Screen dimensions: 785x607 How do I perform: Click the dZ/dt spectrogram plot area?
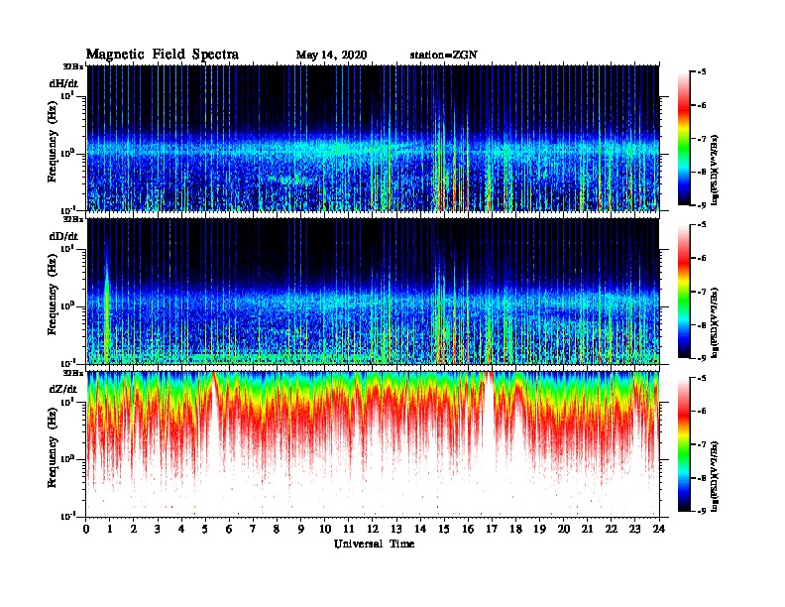[x=373, y=443]
